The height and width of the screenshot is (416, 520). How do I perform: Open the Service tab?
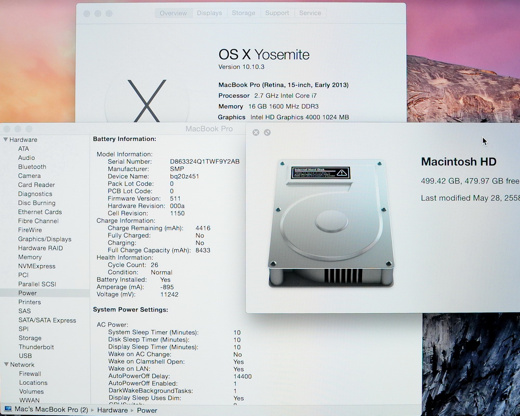pos(310,13)
